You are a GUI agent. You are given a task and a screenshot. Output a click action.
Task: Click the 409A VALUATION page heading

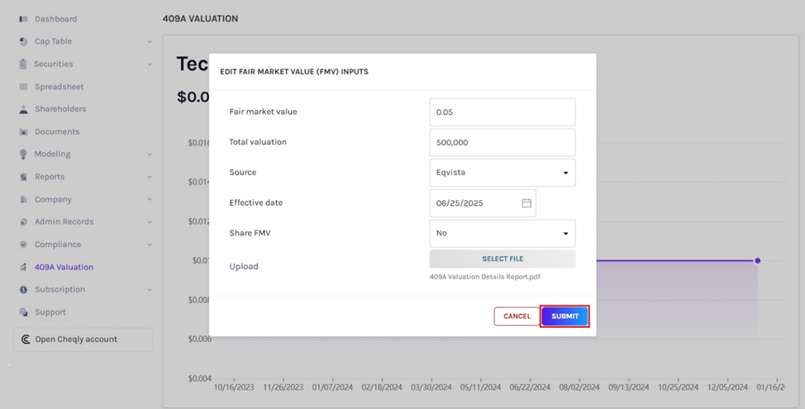pyautogui.click(x=200, y=18)
